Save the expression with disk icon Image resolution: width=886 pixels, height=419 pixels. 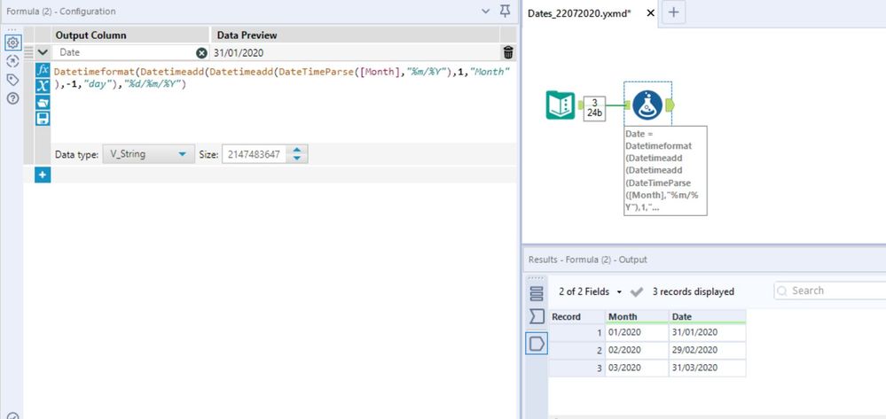point(43,118)
